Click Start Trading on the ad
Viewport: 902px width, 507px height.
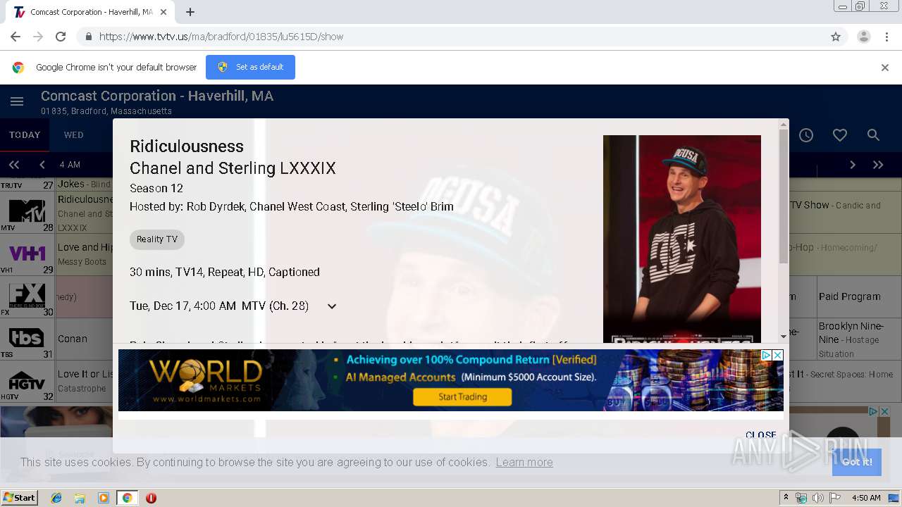462,397
